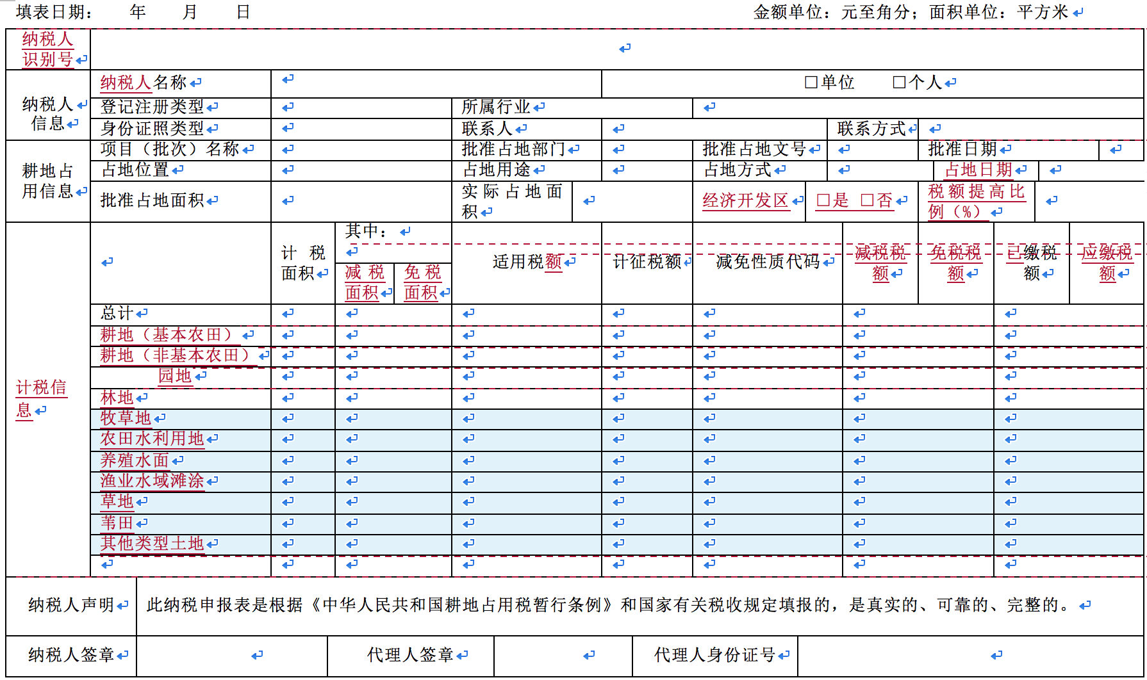Click the 填表日期 text

54,12
